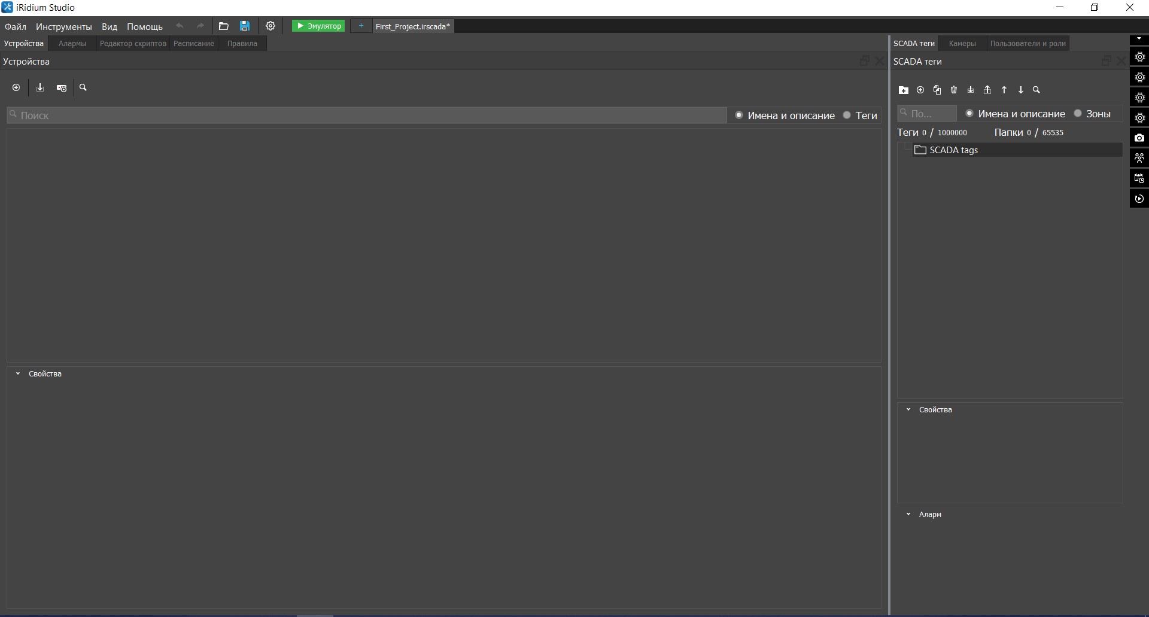This screenshot has height=617, width=1149.
Task: Select the Зоны radio button in SCADA panel
Action: 1078,114
